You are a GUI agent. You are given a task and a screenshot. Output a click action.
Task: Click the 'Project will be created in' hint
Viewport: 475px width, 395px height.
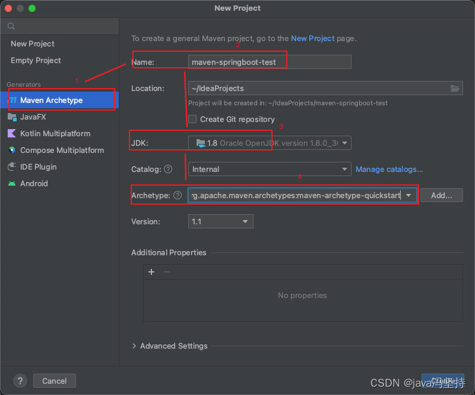pos(288,104)
